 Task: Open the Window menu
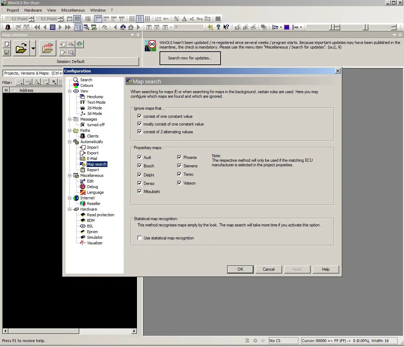click(x=98, y=10)
